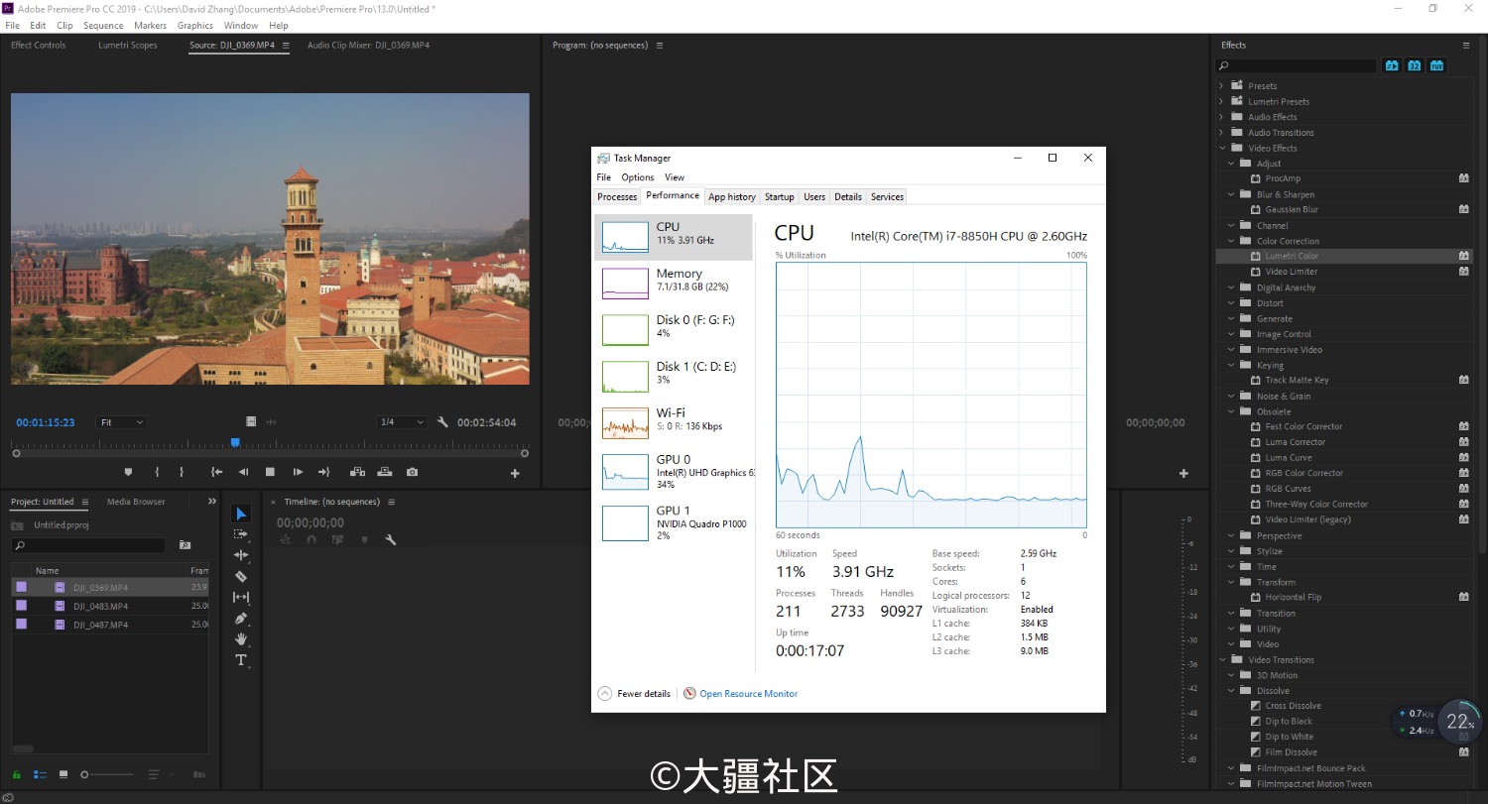The width and height of the screenshot is (1488, 804).
Task: Select the Pen tool
Action: [x=241, y=618]
